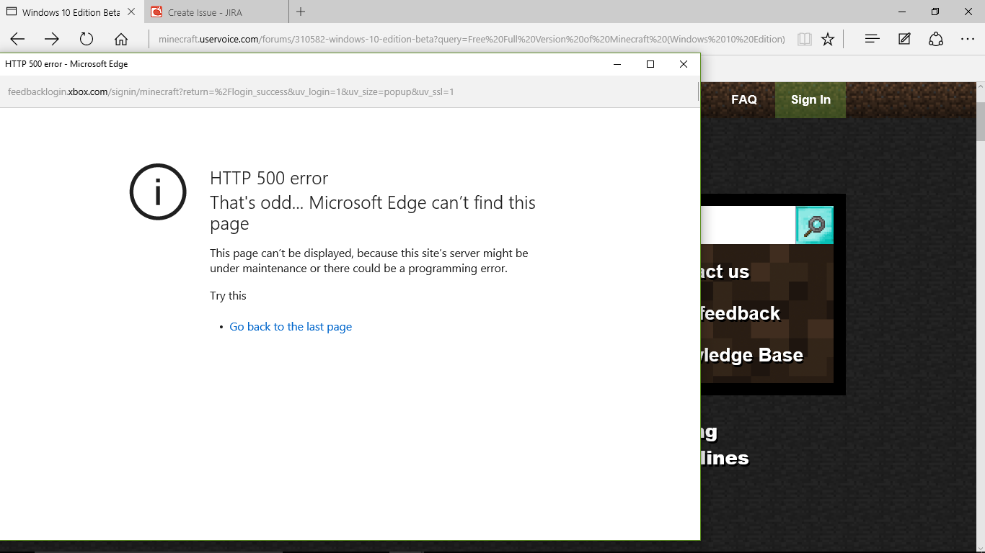The height and width of the screenshot is (553, 985).
Task: Open Reading view book icon
Action: pos(805,39)
